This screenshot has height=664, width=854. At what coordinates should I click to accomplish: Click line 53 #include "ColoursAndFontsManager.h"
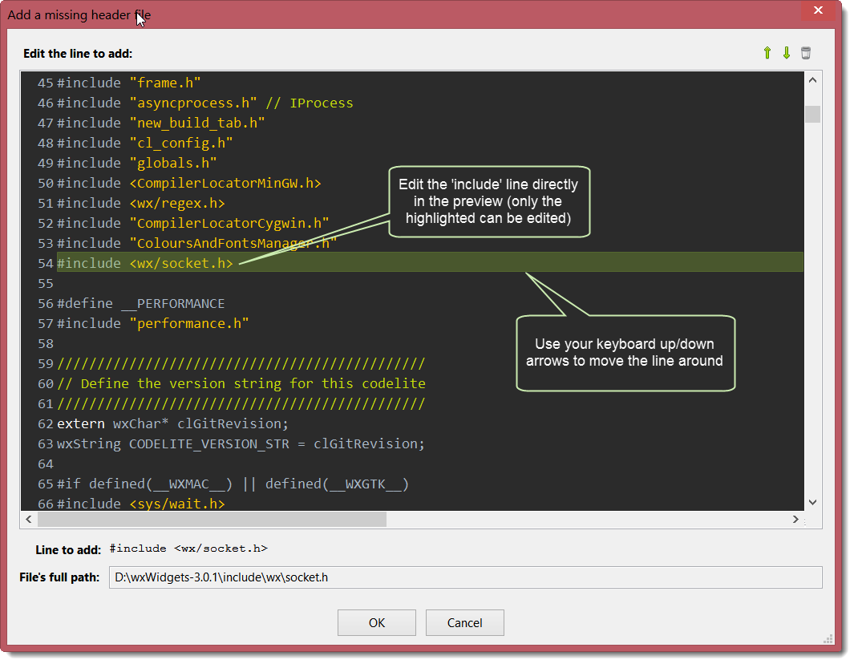tap(197, 244)
